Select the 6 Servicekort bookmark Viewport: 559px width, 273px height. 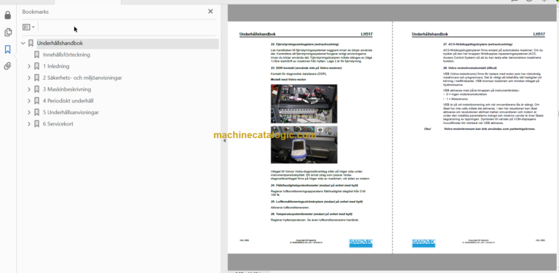point(58,124)
